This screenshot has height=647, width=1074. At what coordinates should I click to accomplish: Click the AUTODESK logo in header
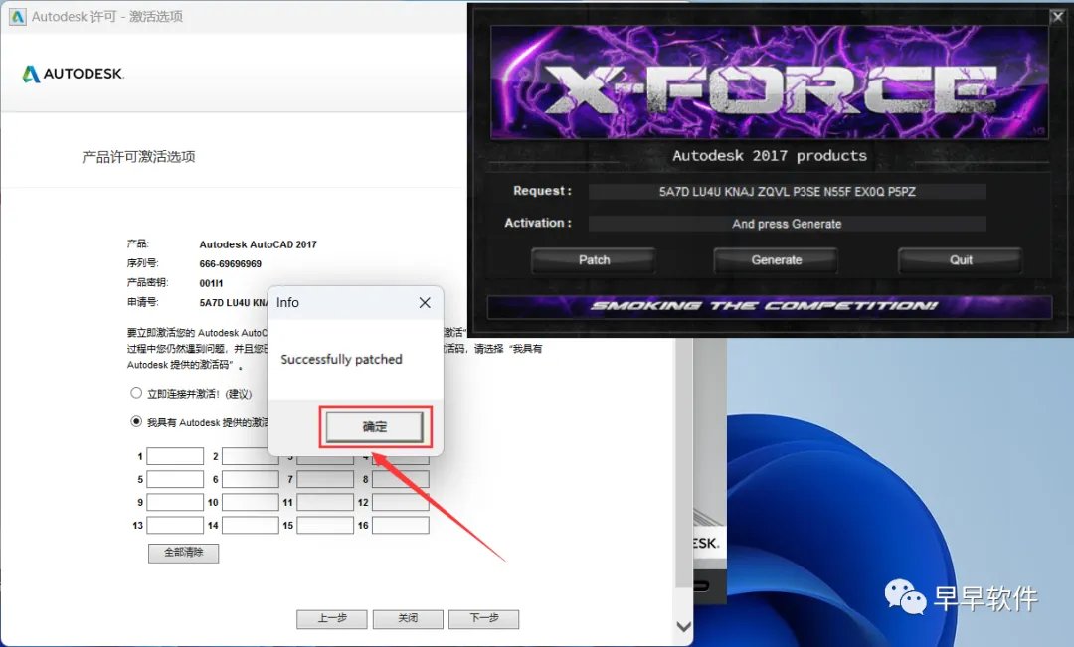click(x=74, y=74)
